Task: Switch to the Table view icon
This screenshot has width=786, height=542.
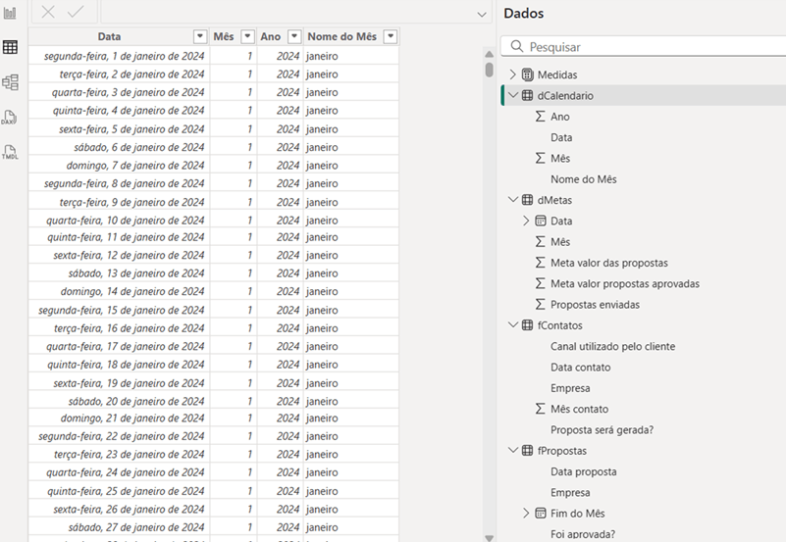Action: 11,47
